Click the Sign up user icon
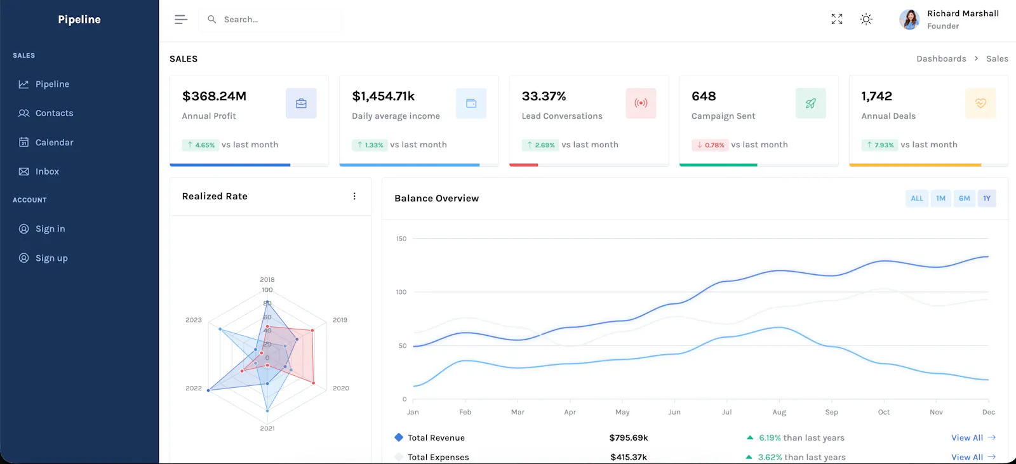 pyautogui.click(x=23, y=258)
